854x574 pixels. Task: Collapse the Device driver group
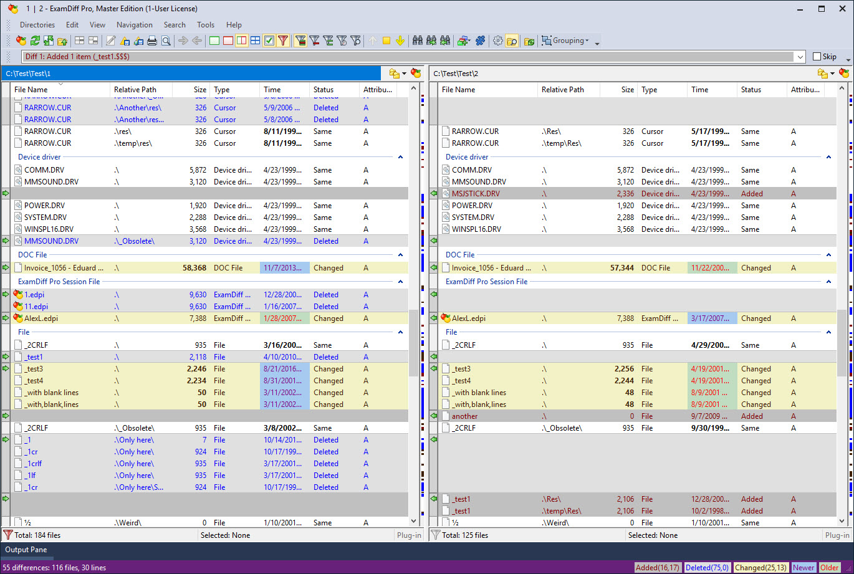tap(401, 157)
